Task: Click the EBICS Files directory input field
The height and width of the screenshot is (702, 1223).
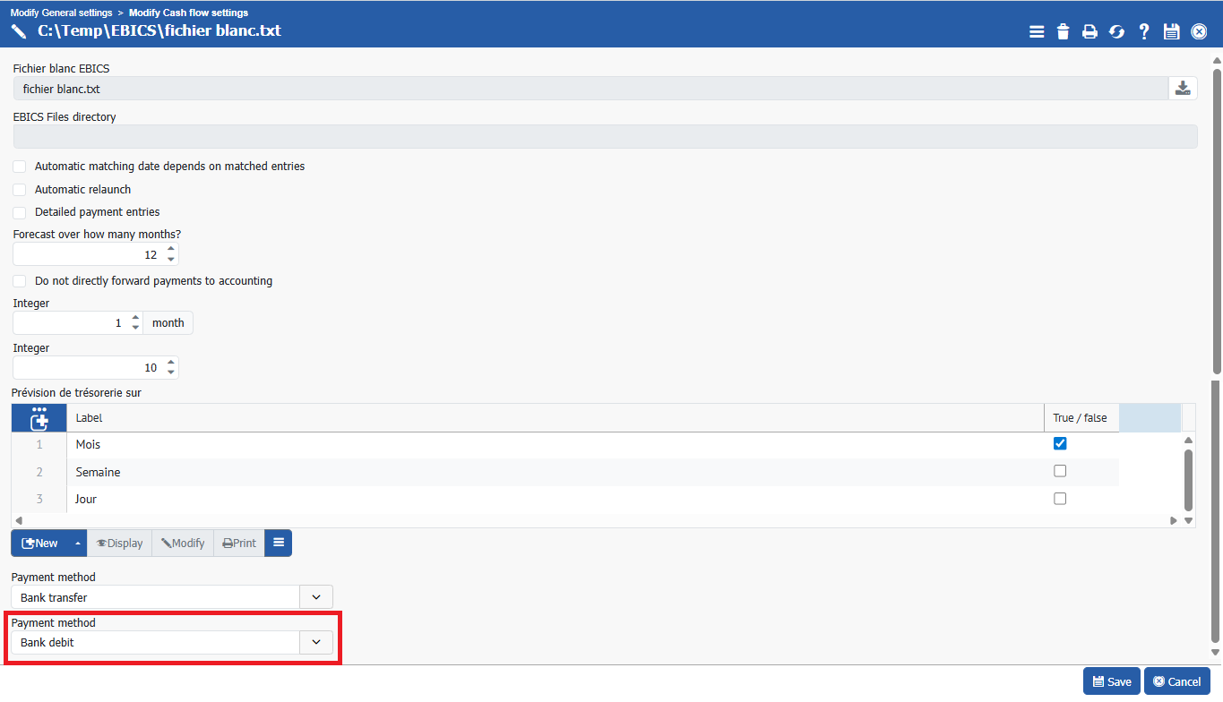Action: click(x=605, y=136)
